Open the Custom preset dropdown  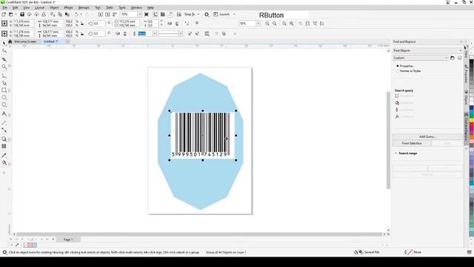coord(421,58)
